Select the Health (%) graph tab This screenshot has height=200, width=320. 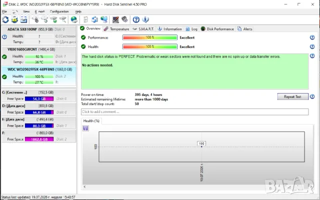click(91, 121)
